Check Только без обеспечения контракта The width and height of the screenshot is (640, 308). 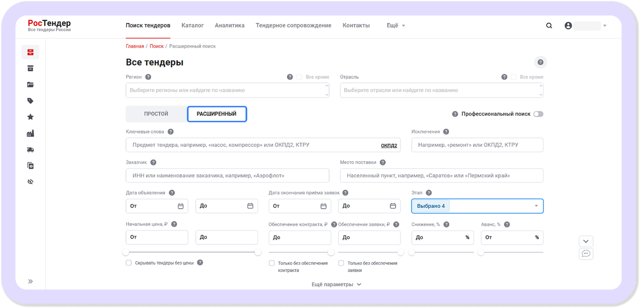pyautogui.click(x=272, y=263)
